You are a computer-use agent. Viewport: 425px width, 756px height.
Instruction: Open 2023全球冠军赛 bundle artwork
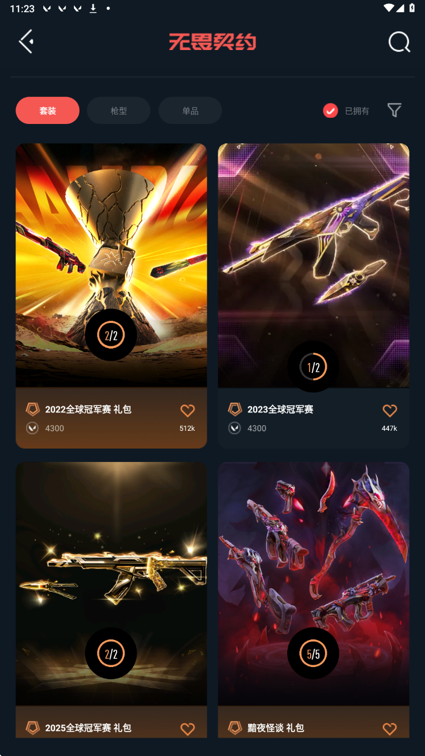(x=314, y=265)
